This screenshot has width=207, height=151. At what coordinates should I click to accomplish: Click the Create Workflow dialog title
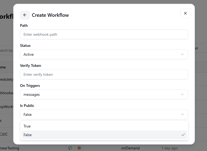coord(50,15)
